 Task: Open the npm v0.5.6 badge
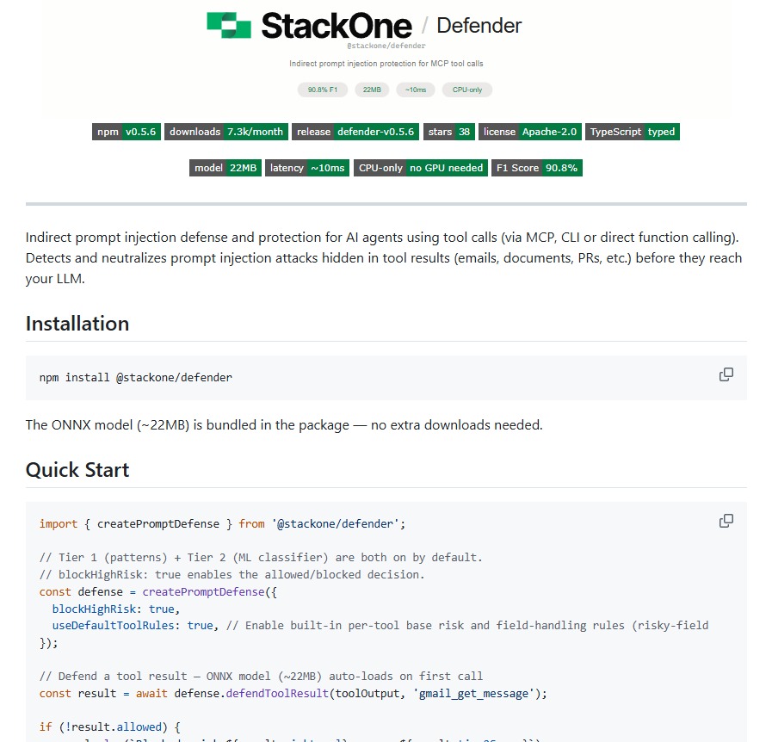coord(127,132)
